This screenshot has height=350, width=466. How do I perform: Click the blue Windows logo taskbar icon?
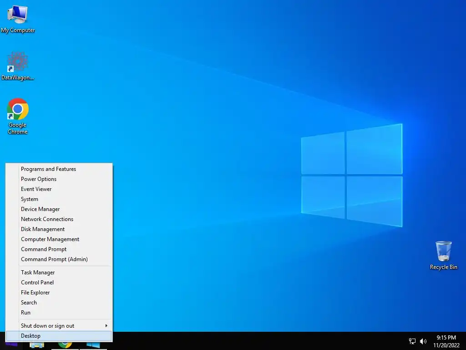pyautogui.click(x=93, y=345)
